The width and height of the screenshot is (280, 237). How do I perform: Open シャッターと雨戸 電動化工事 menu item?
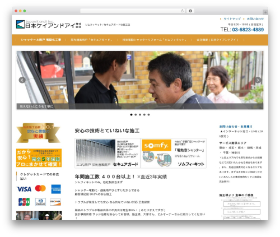(41, 40)
